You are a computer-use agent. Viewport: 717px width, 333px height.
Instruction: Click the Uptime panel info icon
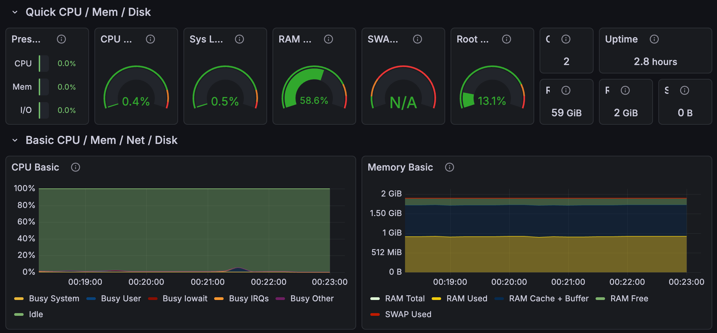pyautogui.click(x=654, y=39)
